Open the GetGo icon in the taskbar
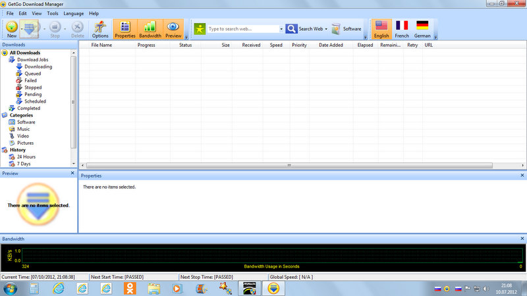 point(273,289)
